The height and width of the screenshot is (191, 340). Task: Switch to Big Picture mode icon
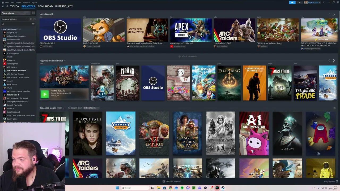(324, 2)
